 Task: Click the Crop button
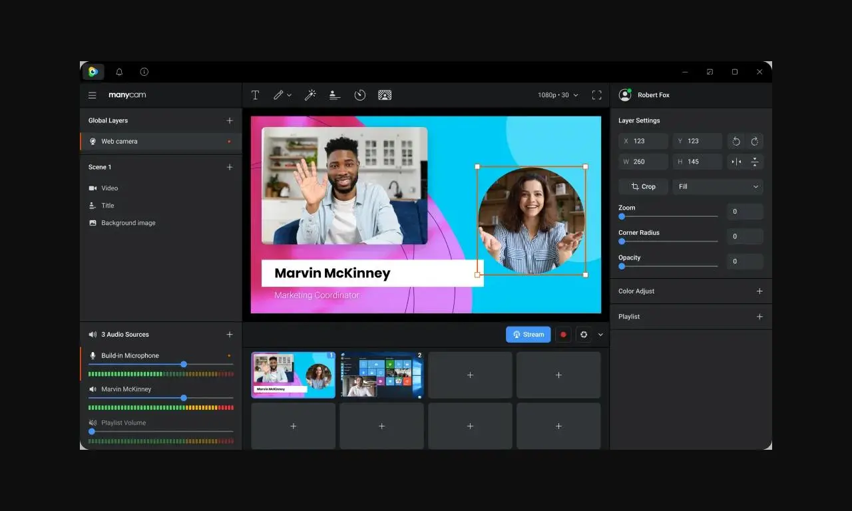[x=643, y=187]
